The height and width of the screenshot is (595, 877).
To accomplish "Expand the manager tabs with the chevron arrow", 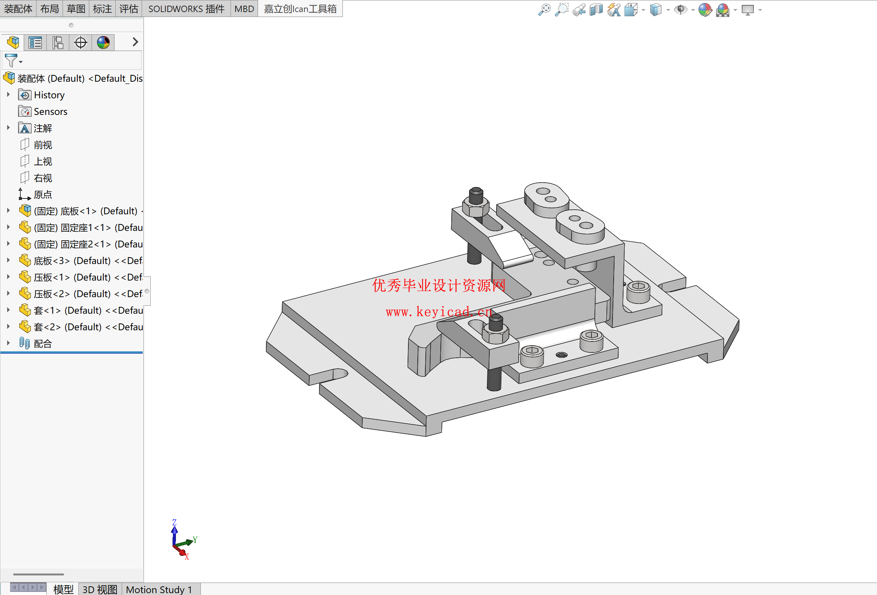I will tap(135, 42).
